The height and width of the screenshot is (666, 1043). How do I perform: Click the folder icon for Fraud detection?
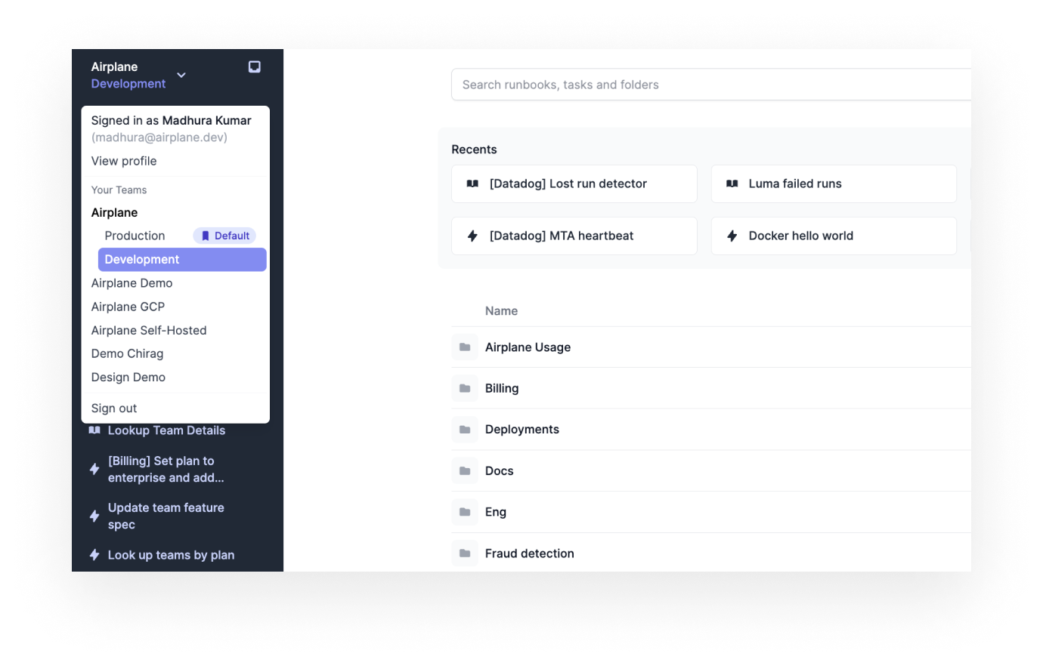click(x=465, y=553)
